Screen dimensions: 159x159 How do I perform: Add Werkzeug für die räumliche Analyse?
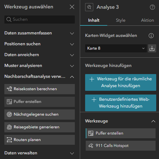pyautogui.click(x=121, y=82)
